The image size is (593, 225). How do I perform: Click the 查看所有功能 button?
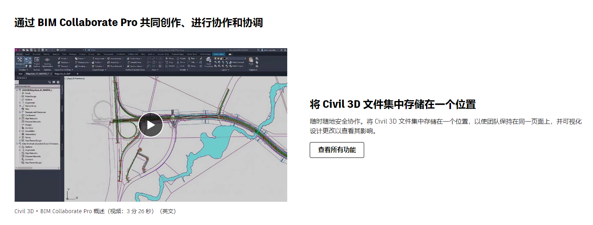pyautogui.click(x=337, y=150)
